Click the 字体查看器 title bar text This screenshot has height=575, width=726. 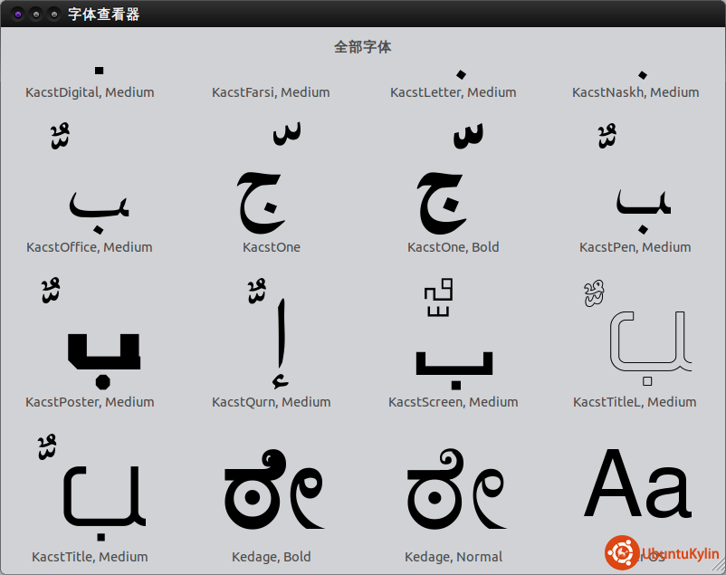tap(103, 14)
